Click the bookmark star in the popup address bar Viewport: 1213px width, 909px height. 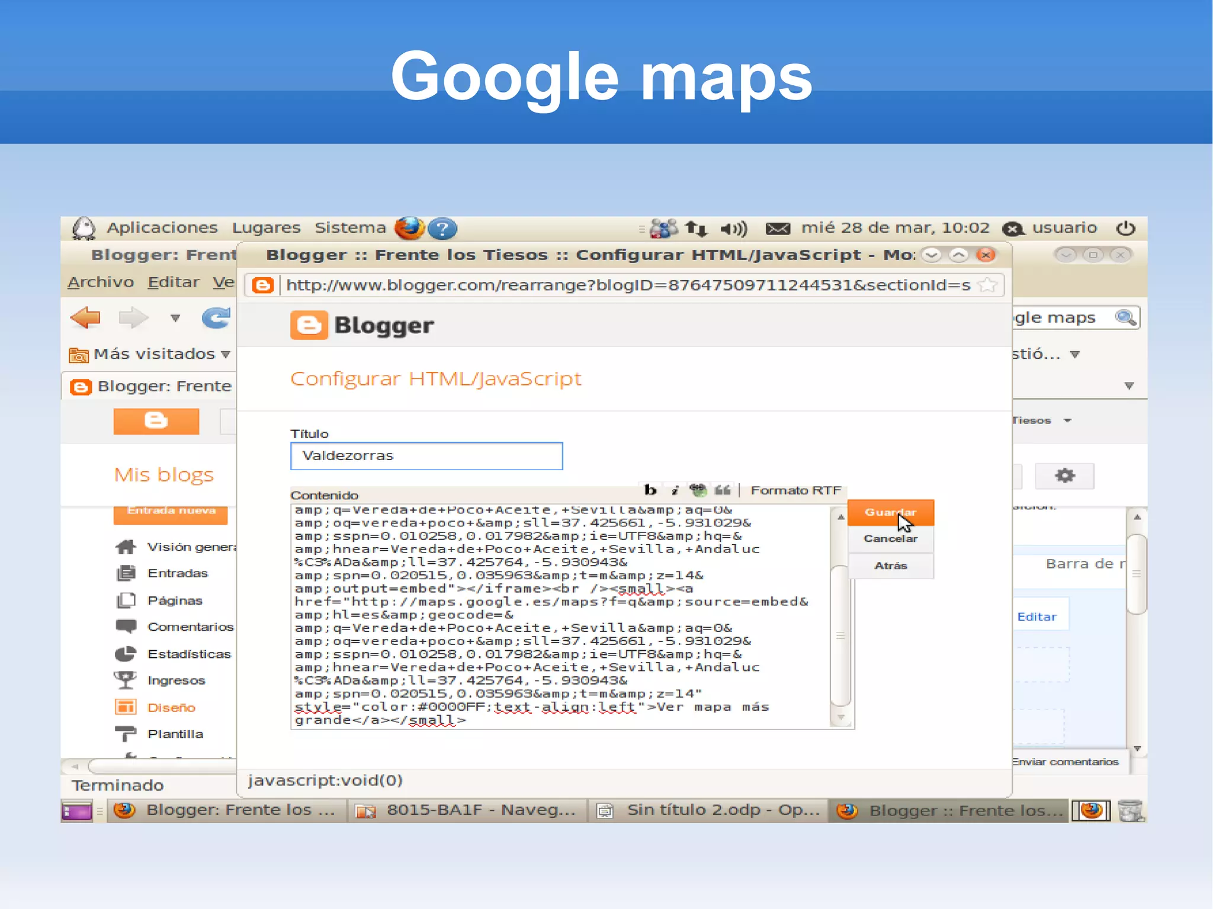tap(988, 285)
